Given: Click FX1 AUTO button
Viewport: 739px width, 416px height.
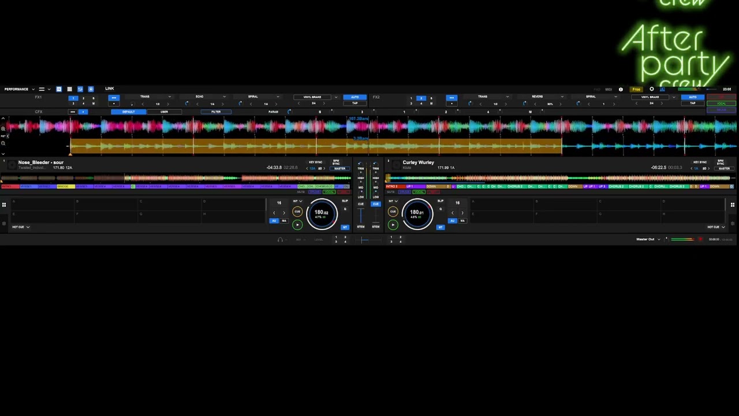Looking at the screenshot, I should pos(354,97).
